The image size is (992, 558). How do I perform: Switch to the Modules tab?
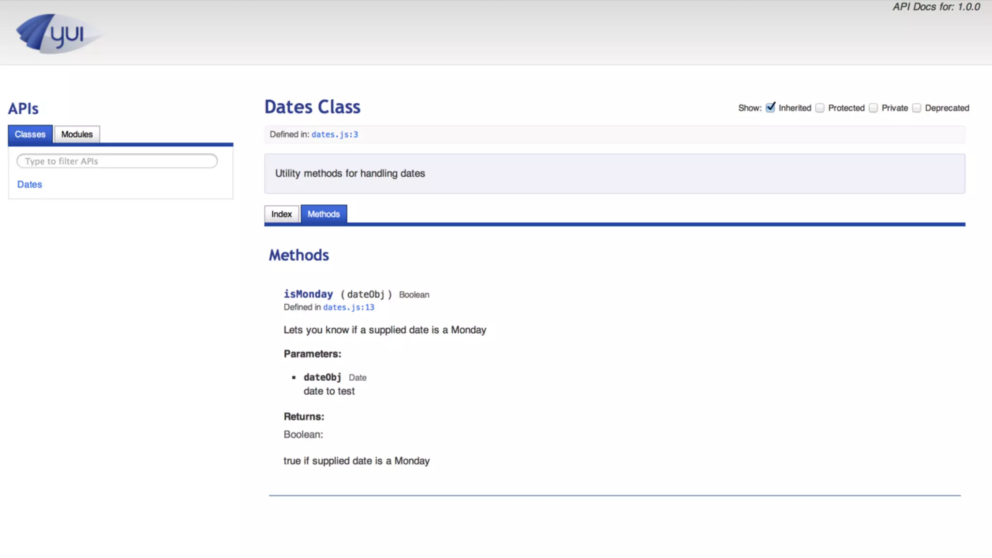77,134
